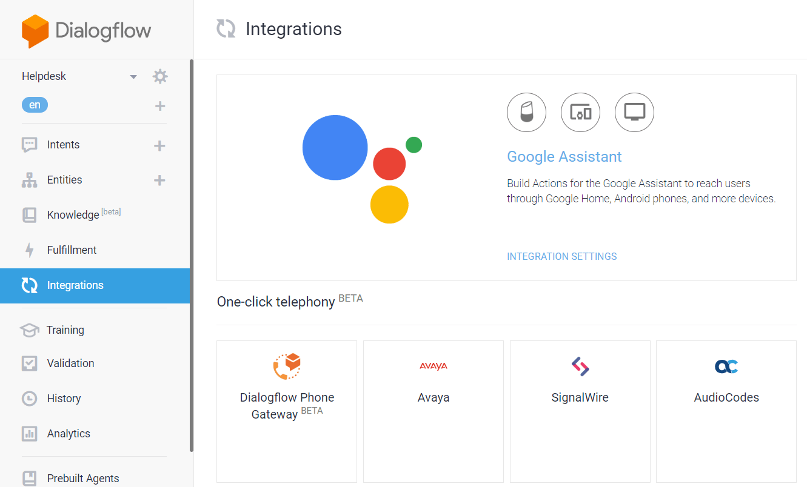The image size is (807, 487).
Task: Create intent using plus next to Intents
Action: pos(159,145)
